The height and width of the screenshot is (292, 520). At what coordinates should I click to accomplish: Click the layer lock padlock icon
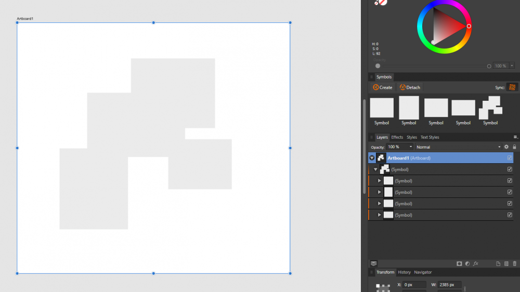click(514, 147)
